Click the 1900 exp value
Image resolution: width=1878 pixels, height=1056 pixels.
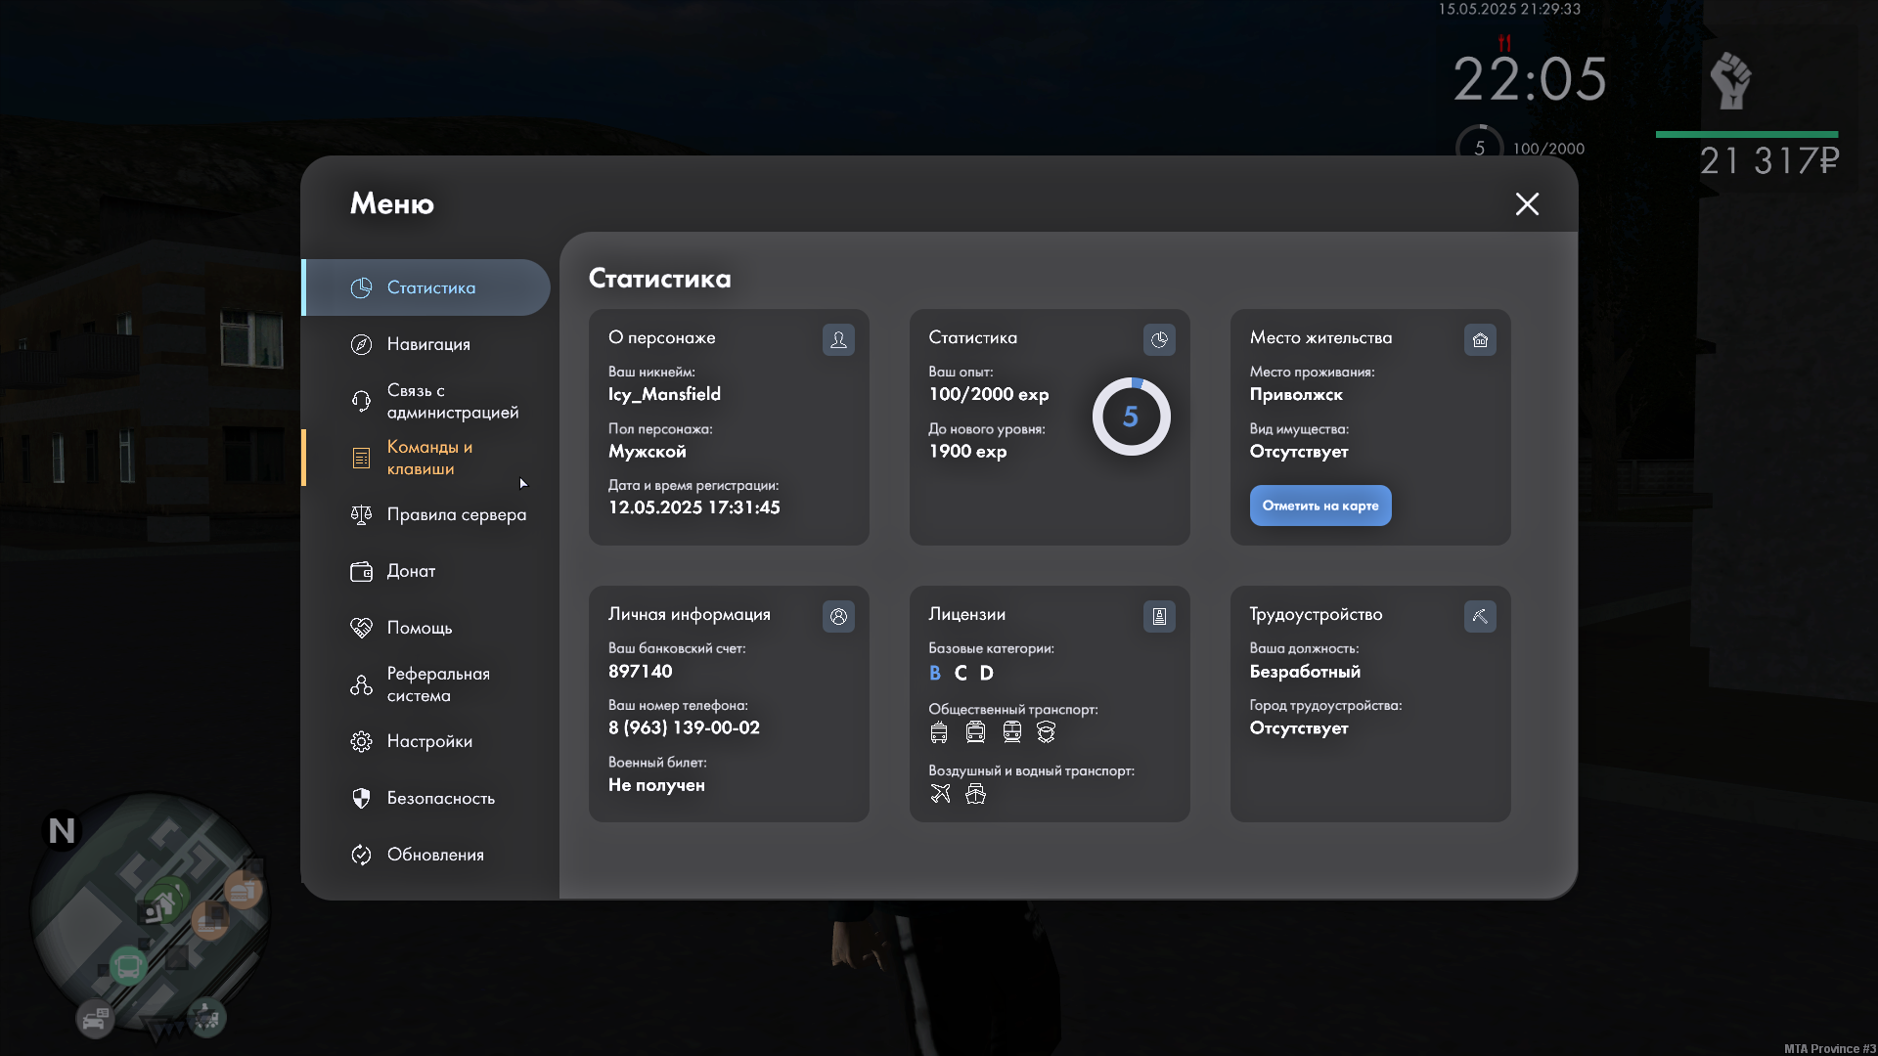click(967, 451)
